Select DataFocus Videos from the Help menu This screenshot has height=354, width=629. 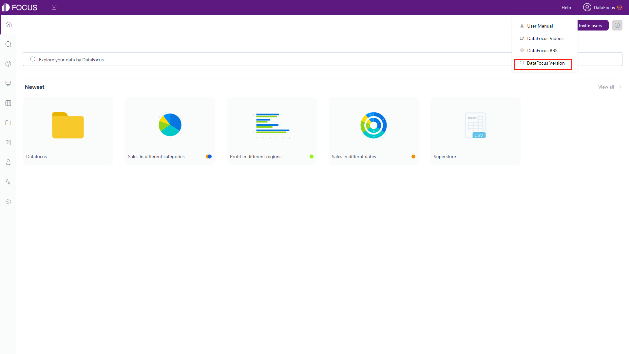click(x=544, y=38)
